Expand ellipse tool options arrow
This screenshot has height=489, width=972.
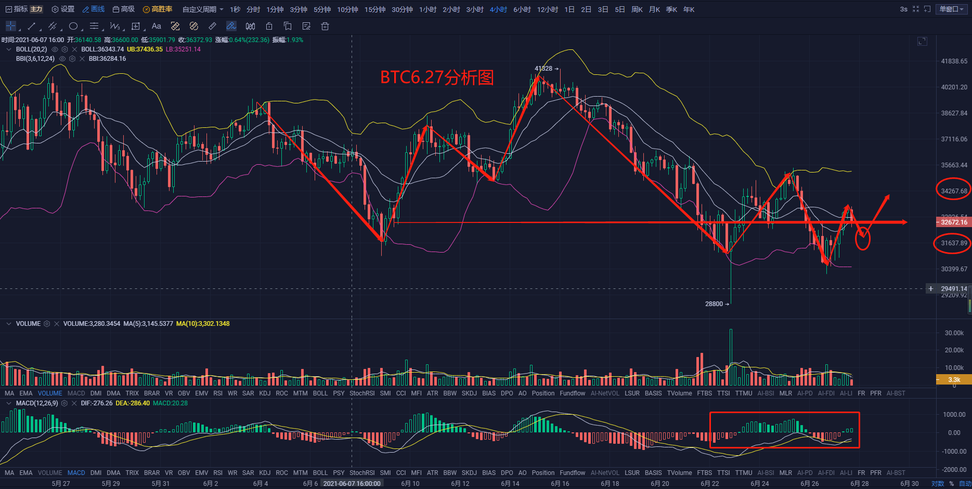[x=82, y=30]
